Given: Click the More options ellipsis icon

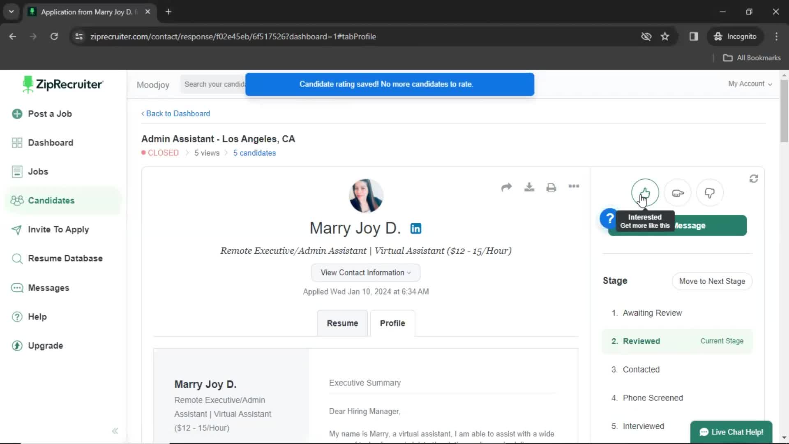Looking at the screenshot, I should click(x=574, y=187).
